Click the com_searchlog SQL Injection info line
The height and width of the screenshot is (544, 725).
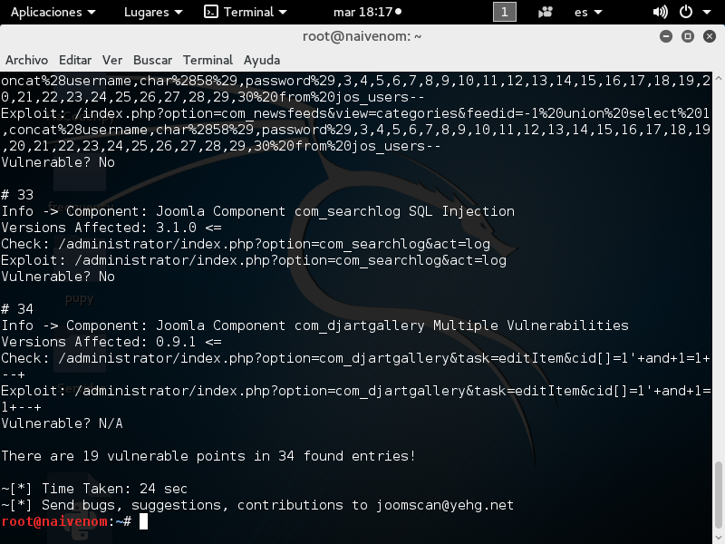(257, 211)
